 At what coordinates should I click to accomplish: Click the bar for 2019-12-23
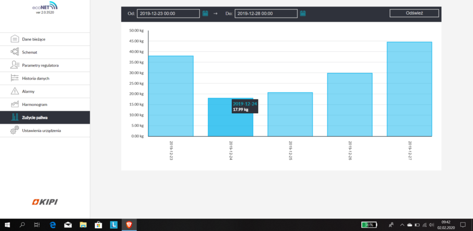click(x=171, y=96)
